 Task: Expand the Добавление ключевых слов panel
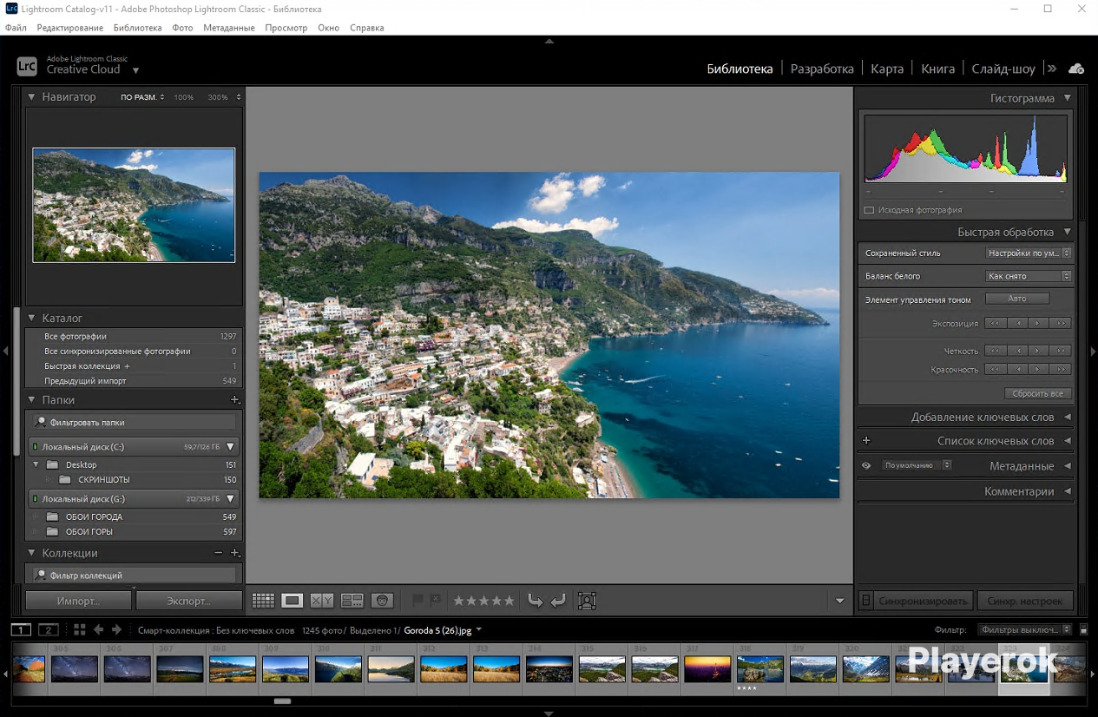[1068, 418]
